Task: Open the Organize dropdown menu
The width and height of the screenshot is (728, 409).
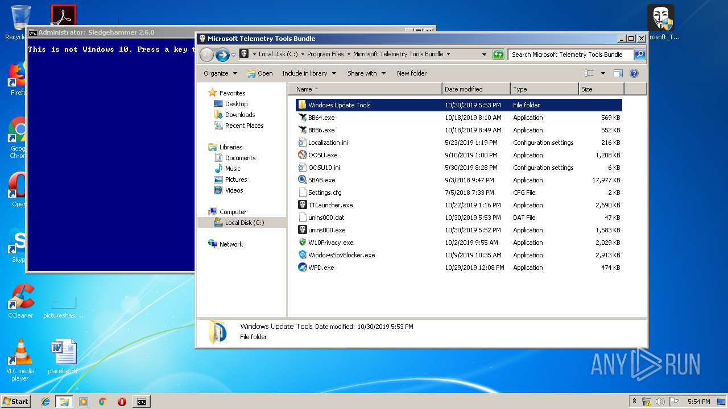Action: point(220,73)
